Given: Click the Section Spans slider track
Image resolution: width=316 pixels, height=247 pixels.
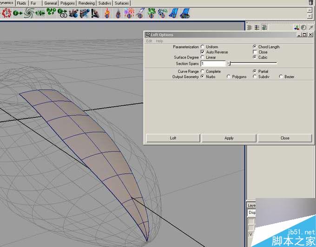Looking at the screenshot, I should point(253,63).
